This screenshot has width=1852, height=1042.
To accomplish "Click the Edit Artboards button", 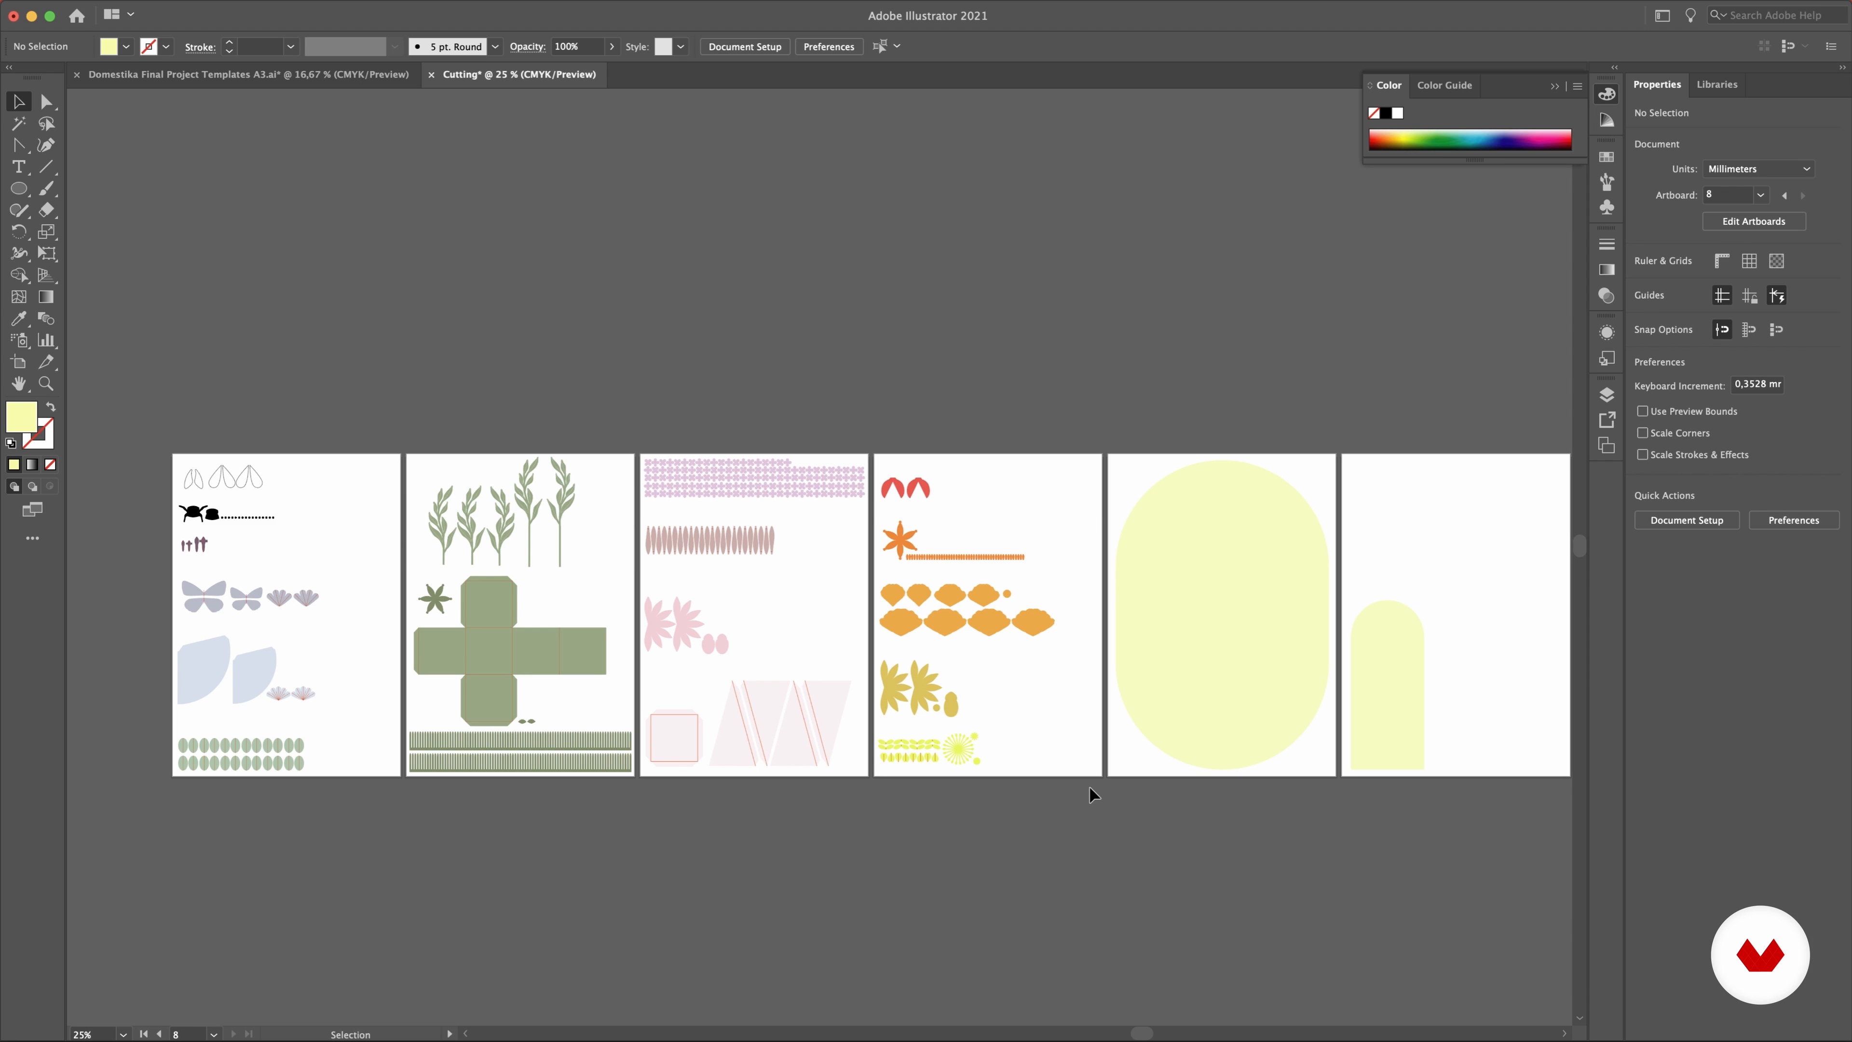I will [x=1754, y=221].
